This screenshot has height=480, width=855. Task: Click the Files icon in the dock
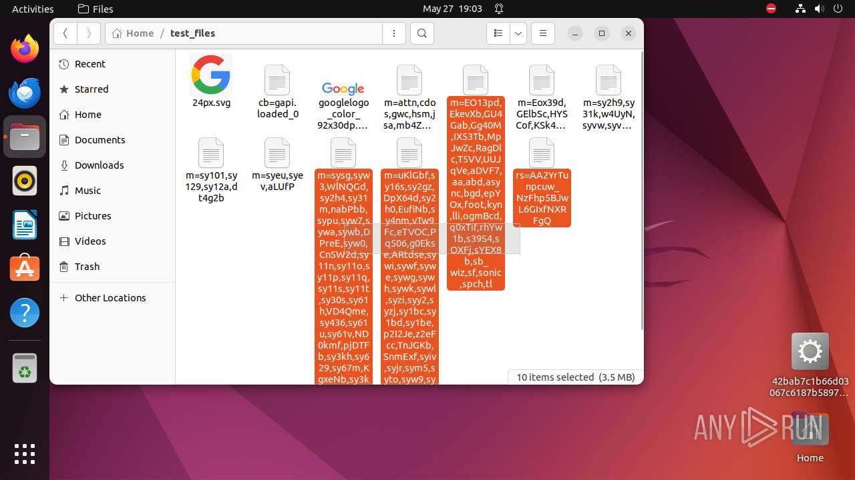pyautogui.click(x=25, y=137)
